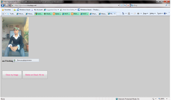Open the recent pages dropdown beside Forward
Screen dimensions: 171x100
[9, 5]
